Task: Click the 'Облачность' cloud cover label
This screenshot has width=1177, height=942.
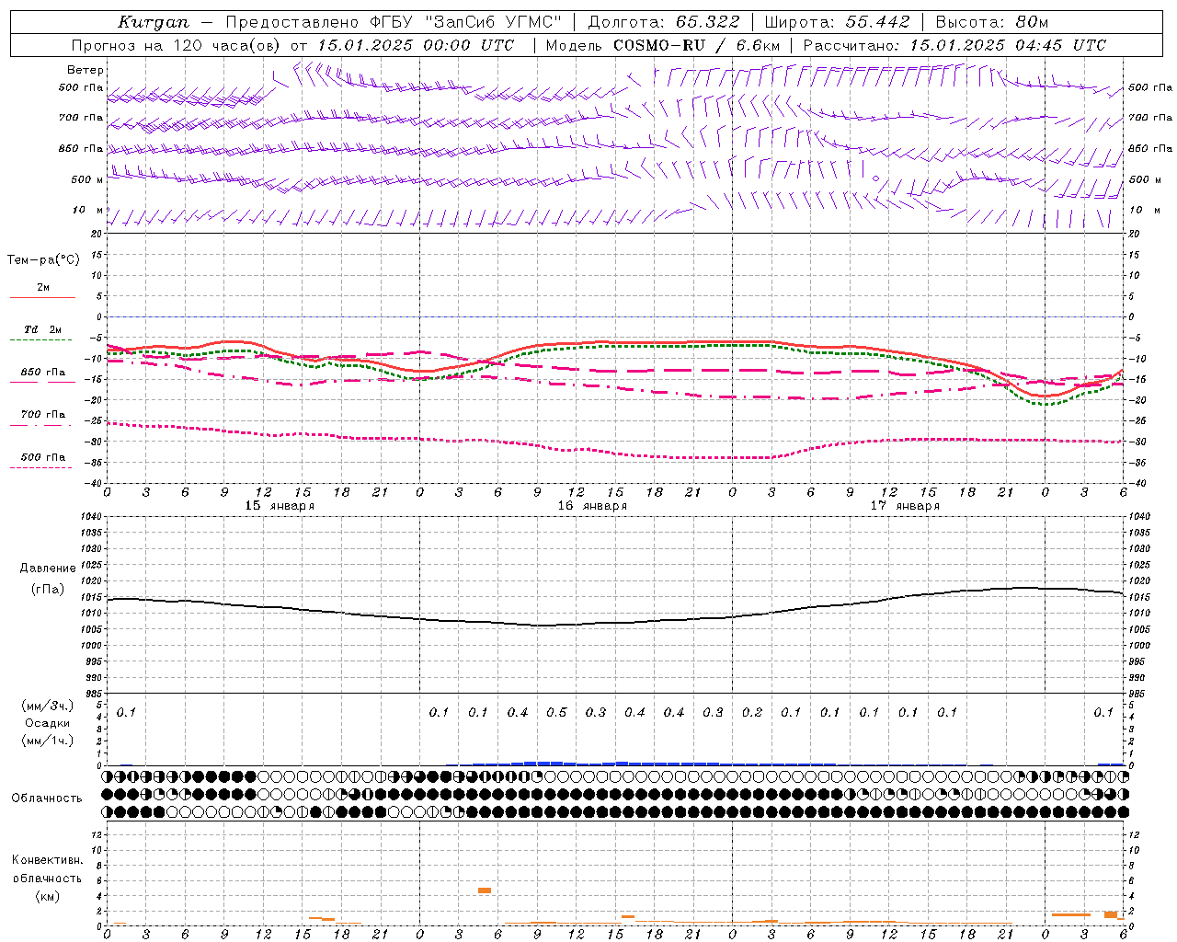Action: [47, 798]
